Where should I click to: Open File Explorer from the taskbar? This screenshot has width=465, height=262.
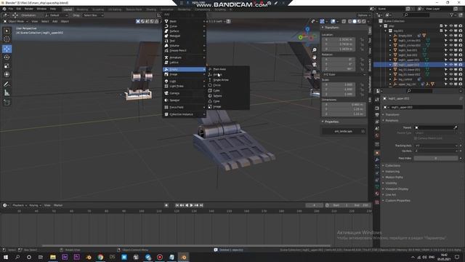(53, 257)
